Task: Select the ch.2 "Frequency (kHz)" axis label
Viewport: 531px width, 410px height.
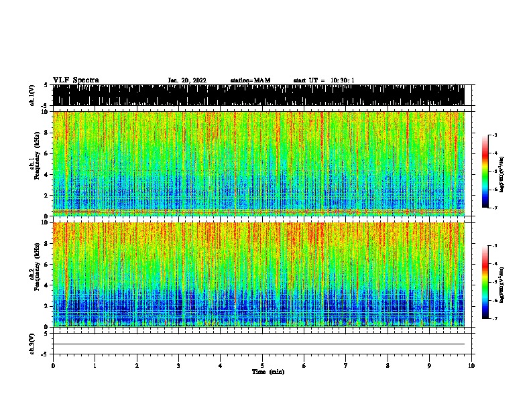Action: pyautogui.click(x=37, y=267)
